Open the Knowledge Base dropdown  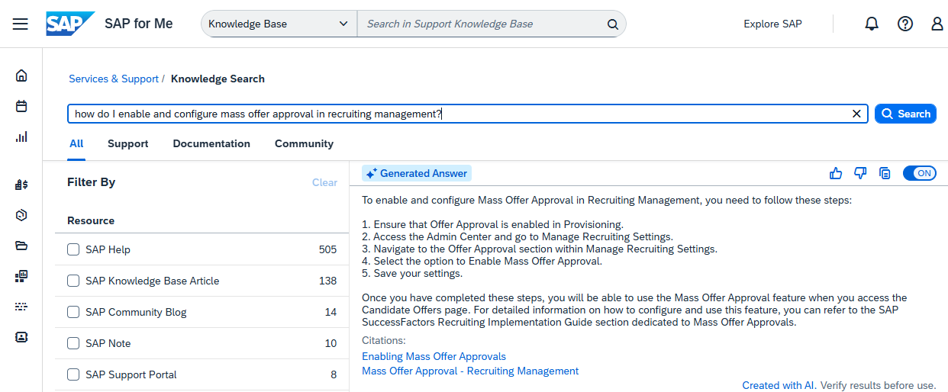279,24
